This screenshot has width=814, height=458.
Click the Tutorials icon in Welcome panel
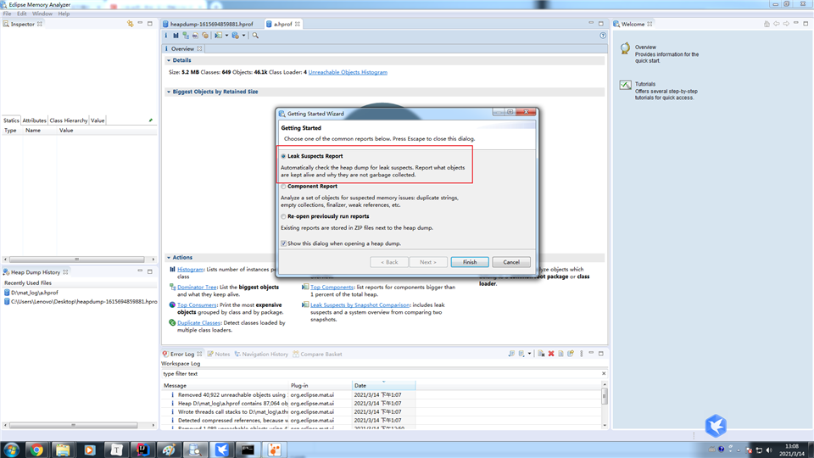625,85
